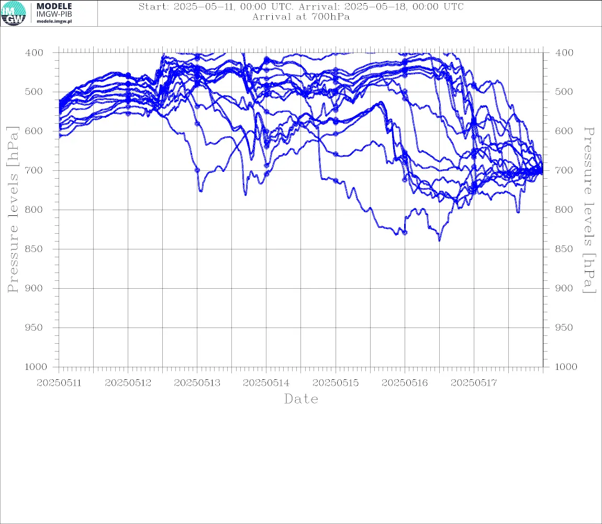Click the IMGW-PIB label
Image resolution: width=602 pixels, height=524 pixels.
click(x=54, y=14)
